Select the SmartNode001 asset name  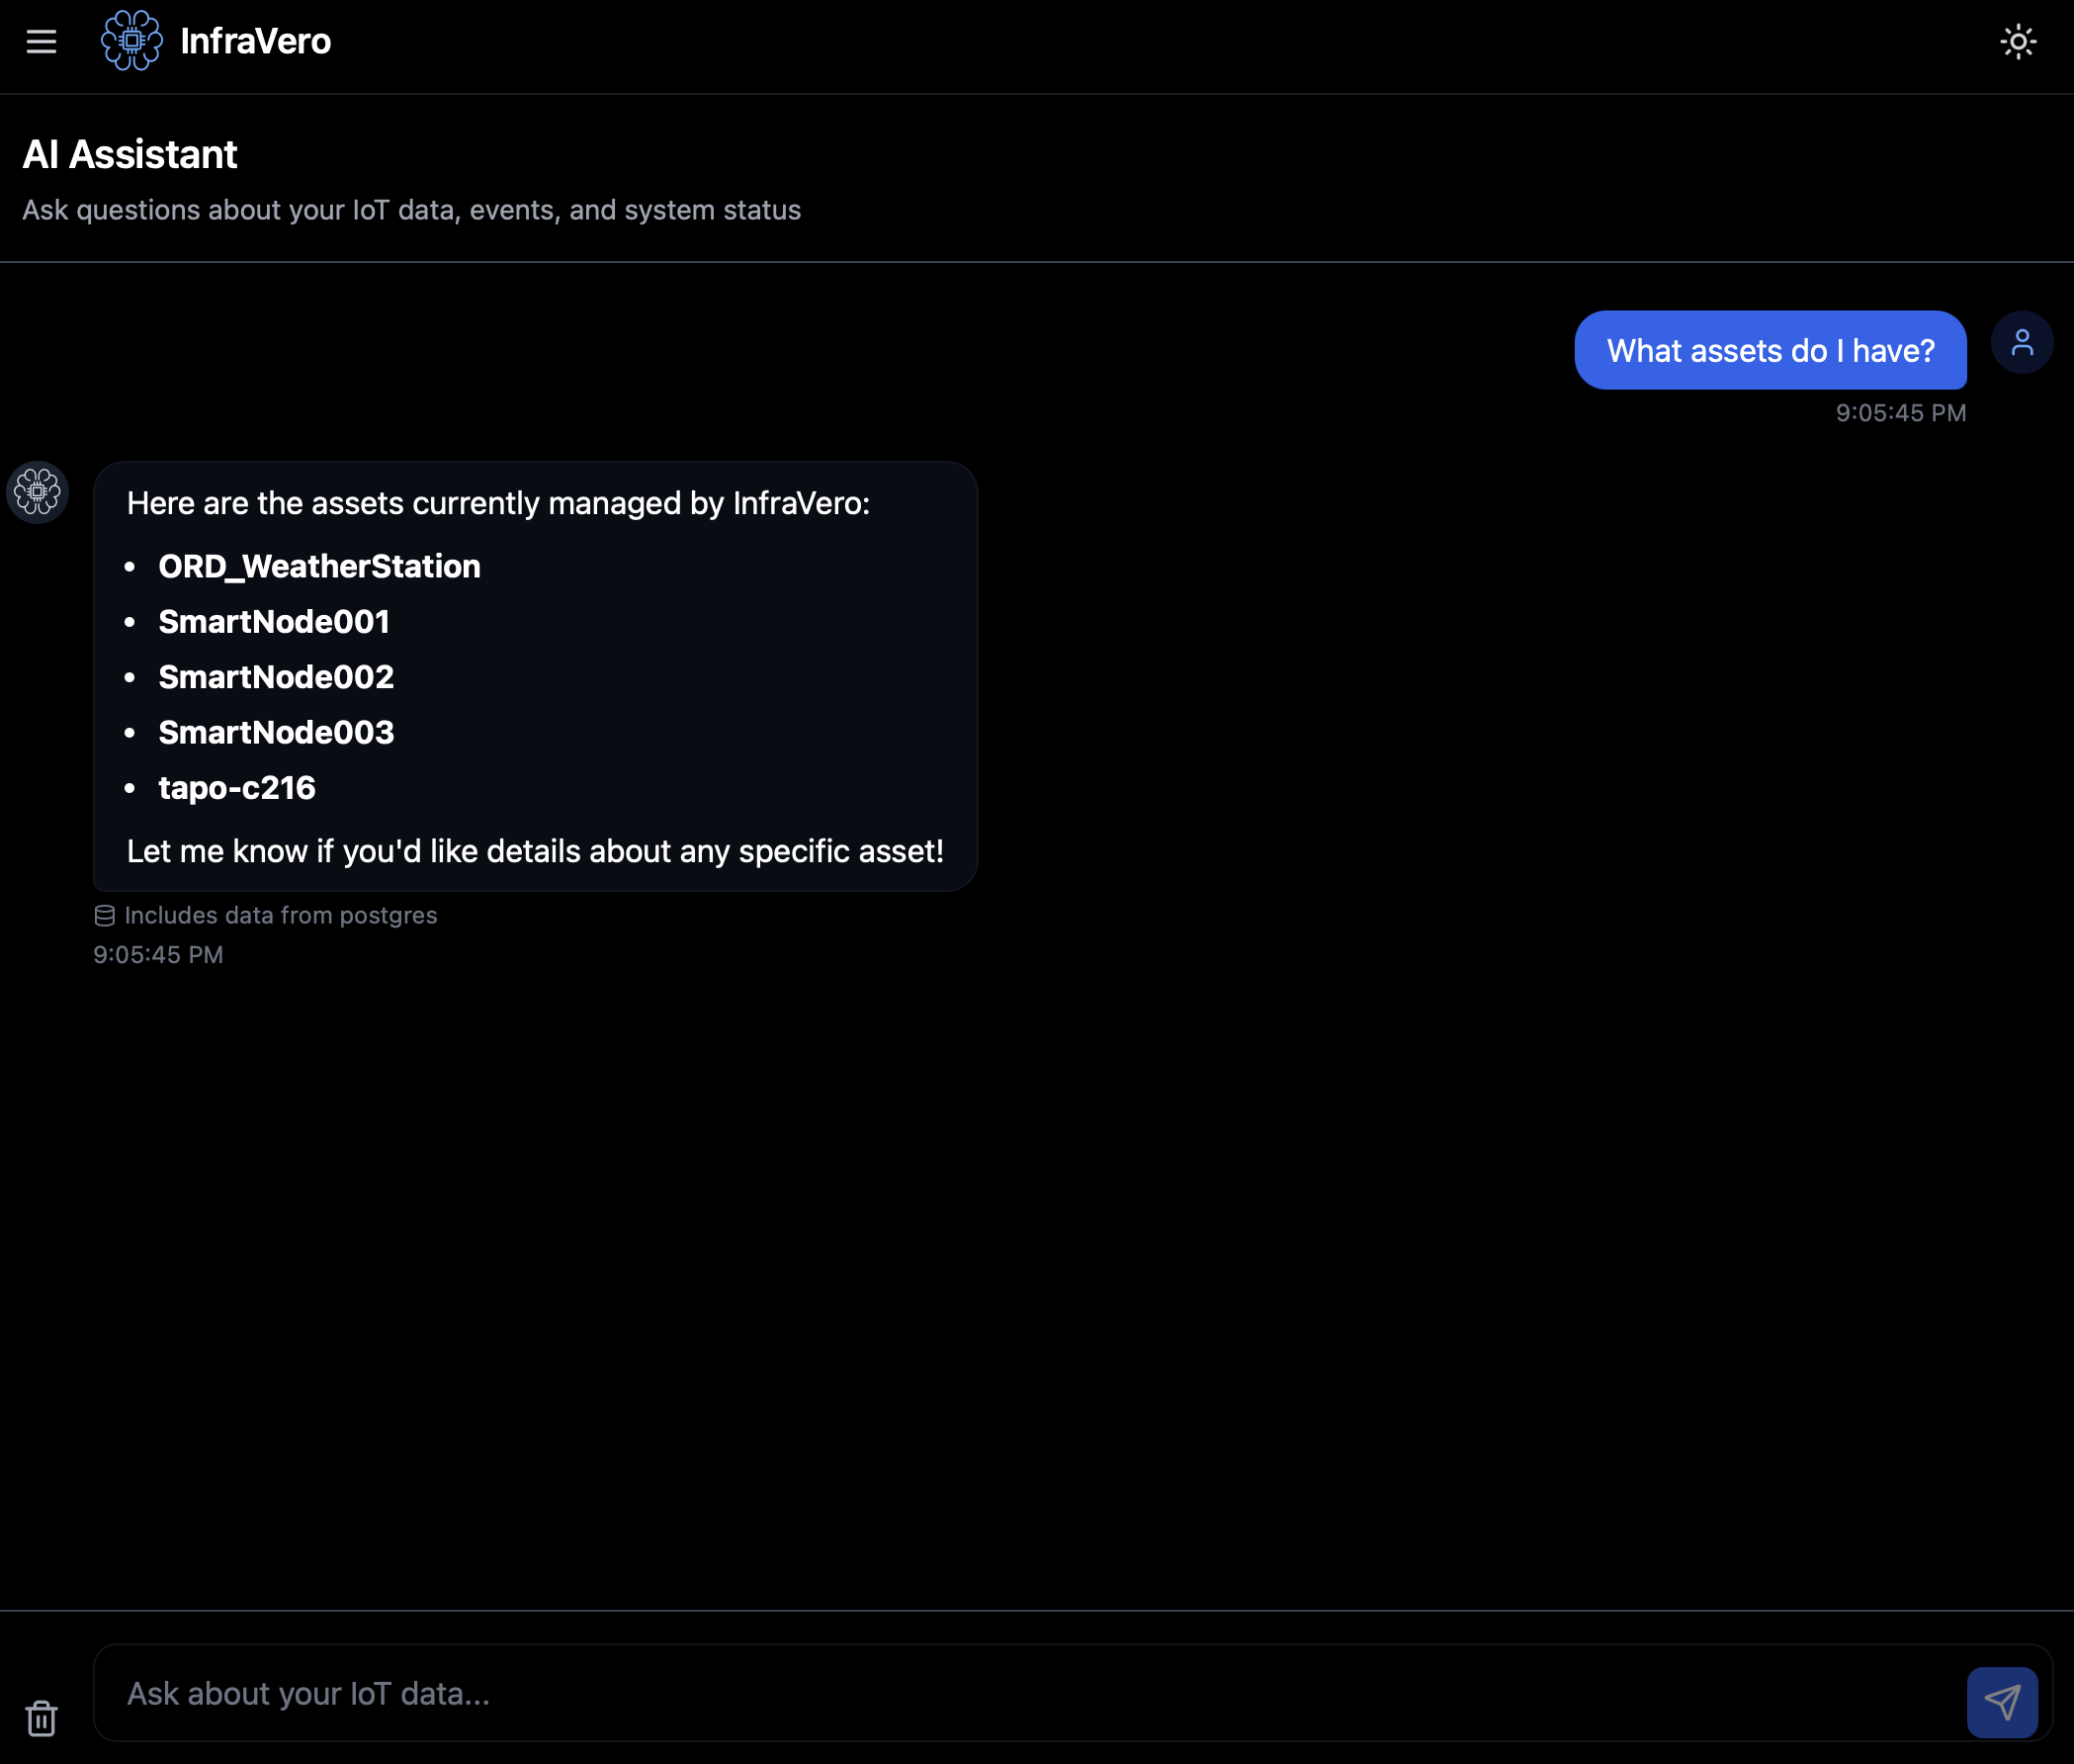tap(275, 621)
